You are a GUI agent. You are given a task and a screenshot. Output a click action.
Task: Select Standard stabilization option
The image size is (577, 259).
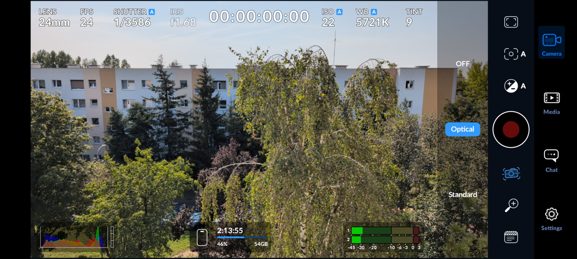pos(463,195)
